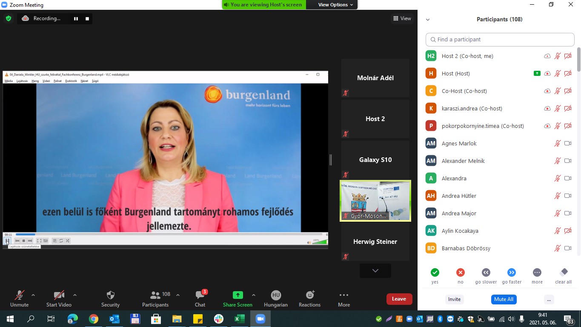Click the VLC playback seek bar

[169, 234]
